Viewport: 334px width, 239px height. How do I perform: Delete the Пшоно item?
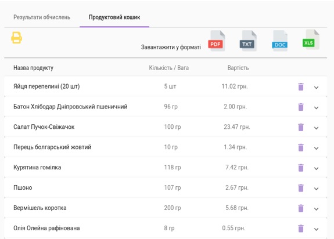301,188
